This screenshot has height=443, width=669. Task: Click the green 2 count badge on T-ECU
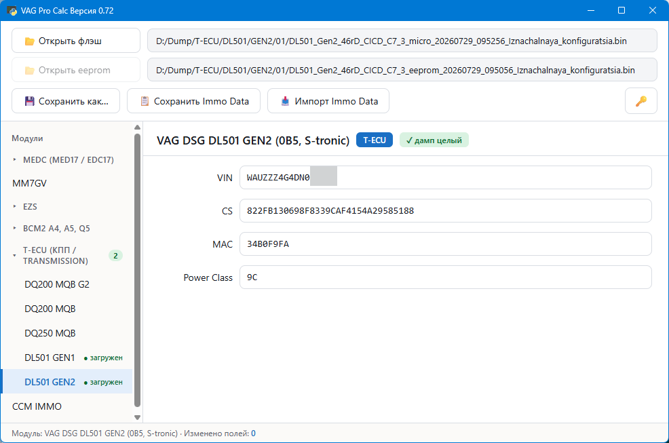(115, 256)
